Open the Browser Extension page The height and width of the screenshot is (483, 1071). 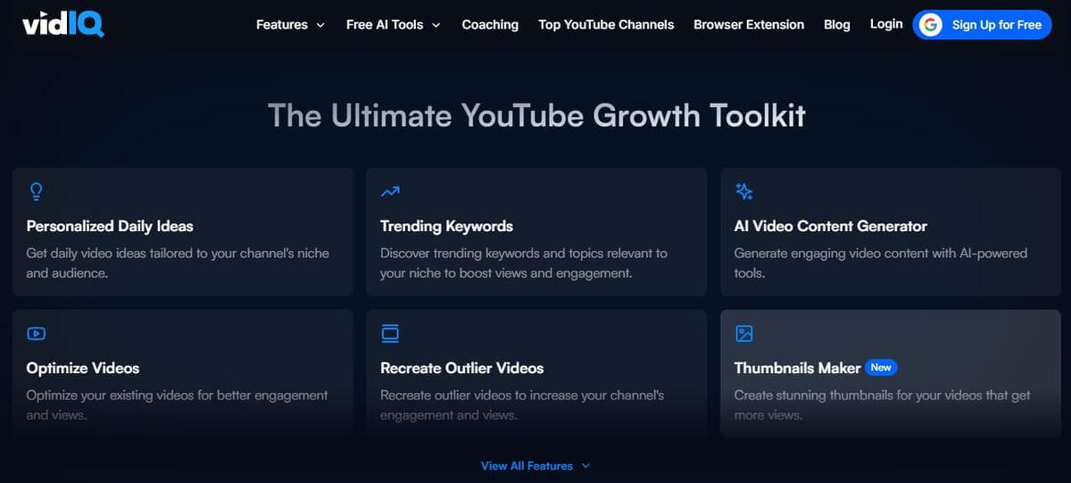point(749,25)
